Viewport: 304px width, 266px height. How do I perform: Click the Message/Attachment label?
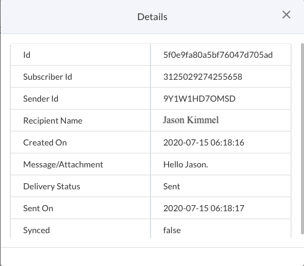(63, 164)
